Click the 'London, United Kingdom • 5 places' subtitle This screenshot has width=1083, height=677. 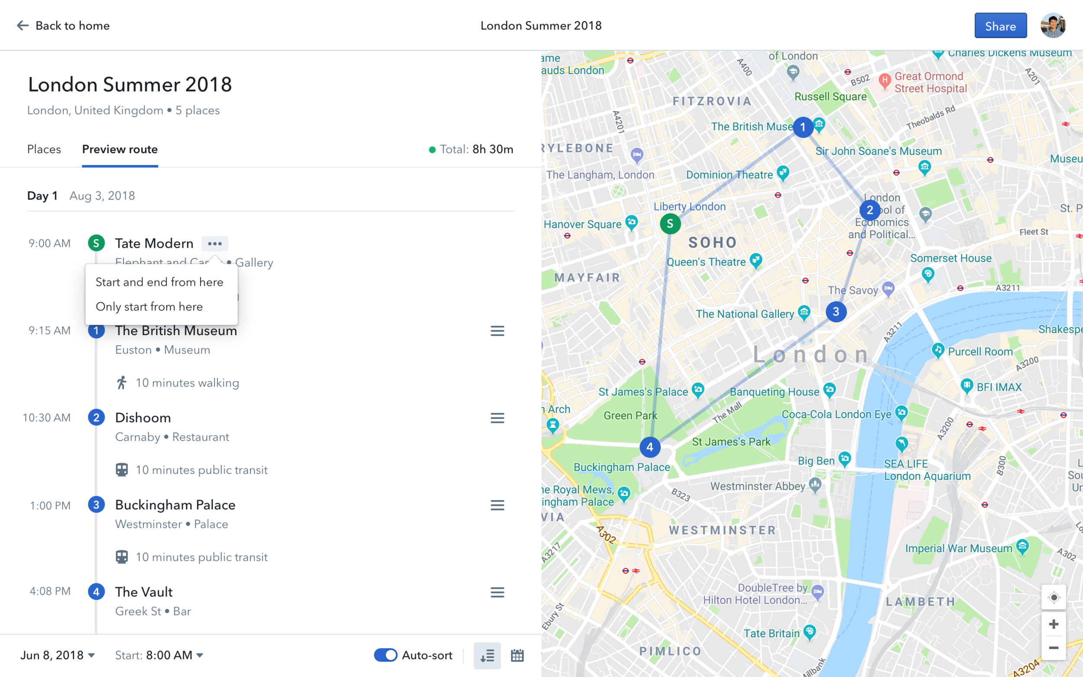pyautogui.click(x=123, y=110)
